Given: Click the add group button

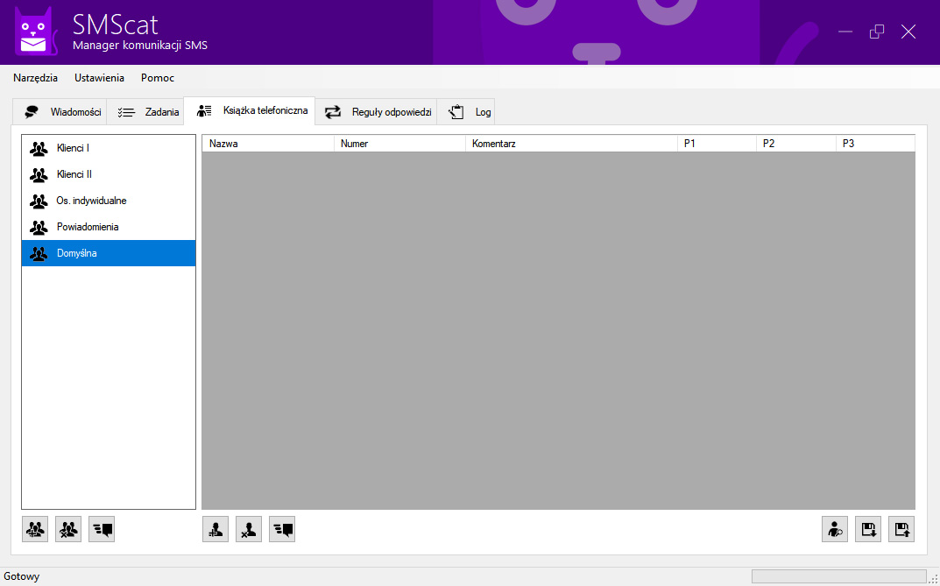Looking at the screenshot, I should [x=35, y=529].
